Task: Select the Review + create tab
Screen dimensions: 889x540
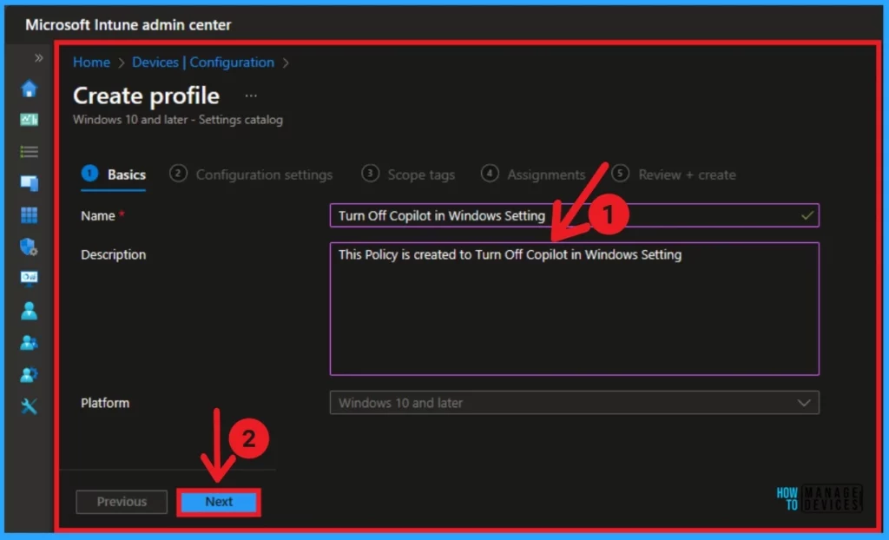Action: (674, 175)
